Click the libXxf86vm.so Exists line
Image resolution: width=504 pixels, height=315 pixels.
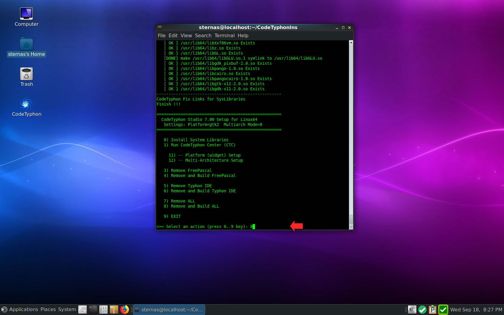[x=209, y=43]
